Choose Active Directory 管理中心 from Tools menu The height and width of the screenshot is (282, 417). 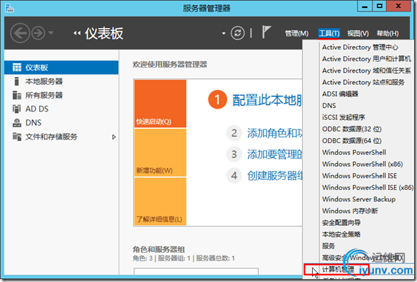pos(360,47)
